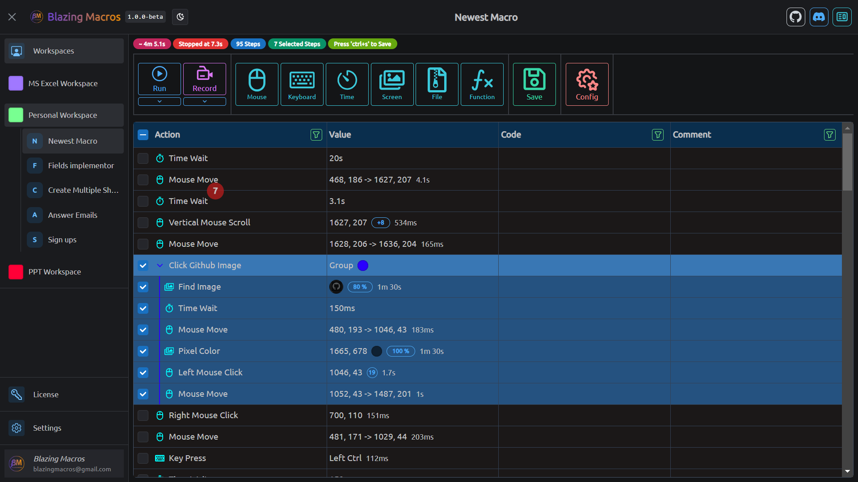Toggle the select-all steps checkbox in header

pyautogui.click(x=143, y=135)
